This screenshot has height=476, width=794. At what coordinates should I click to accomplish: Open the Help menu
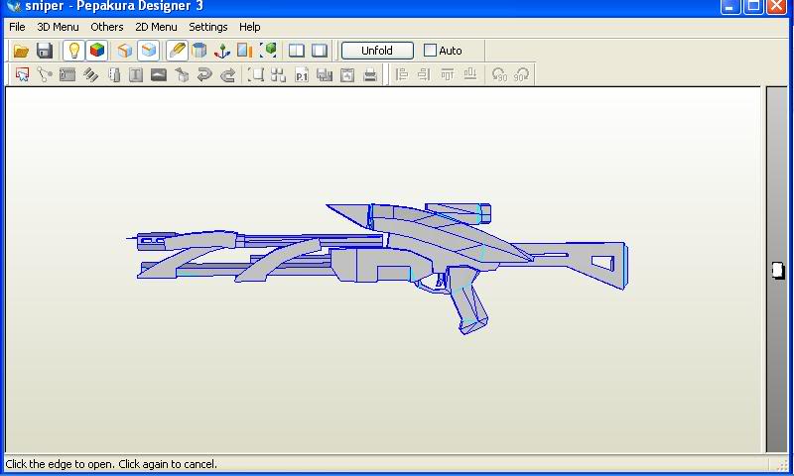(x=250, y=27)
